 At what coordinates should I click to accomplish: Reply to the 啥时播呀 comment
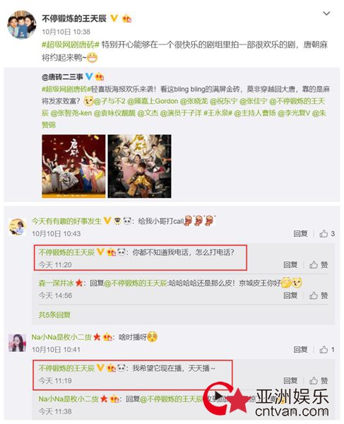coord(300,350)
